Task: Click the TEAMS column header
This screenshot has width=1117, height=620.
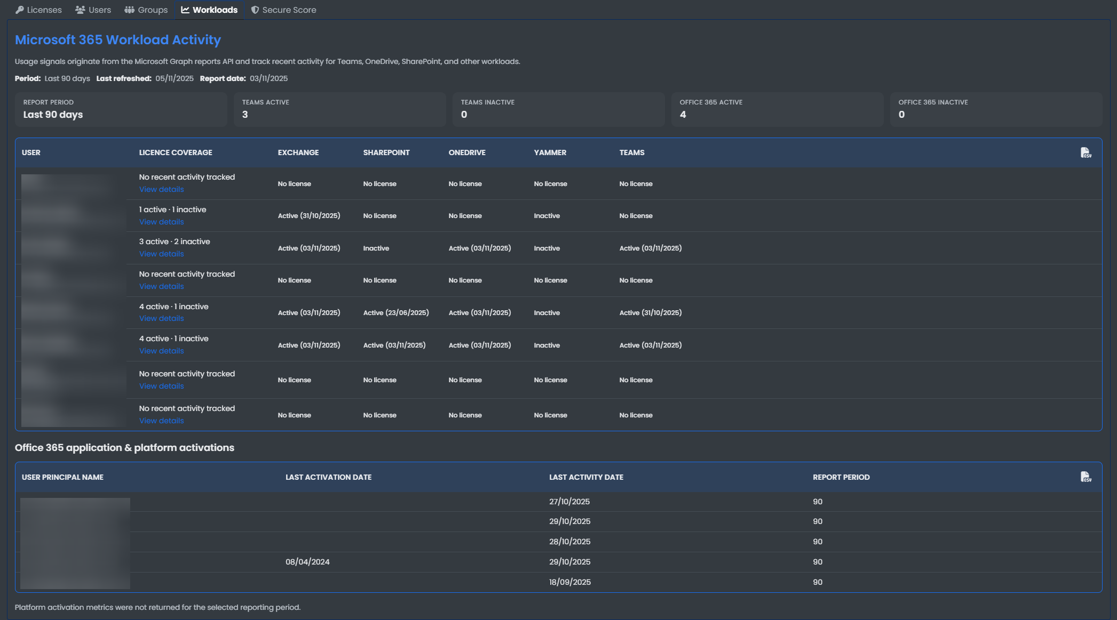Action: [632, 153]
